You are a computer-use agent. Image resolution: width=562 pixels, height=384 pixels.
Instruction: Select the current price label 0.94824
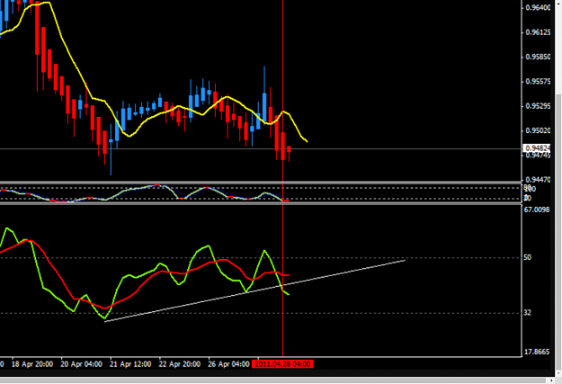pyautogui.click(x=536, y=148)
